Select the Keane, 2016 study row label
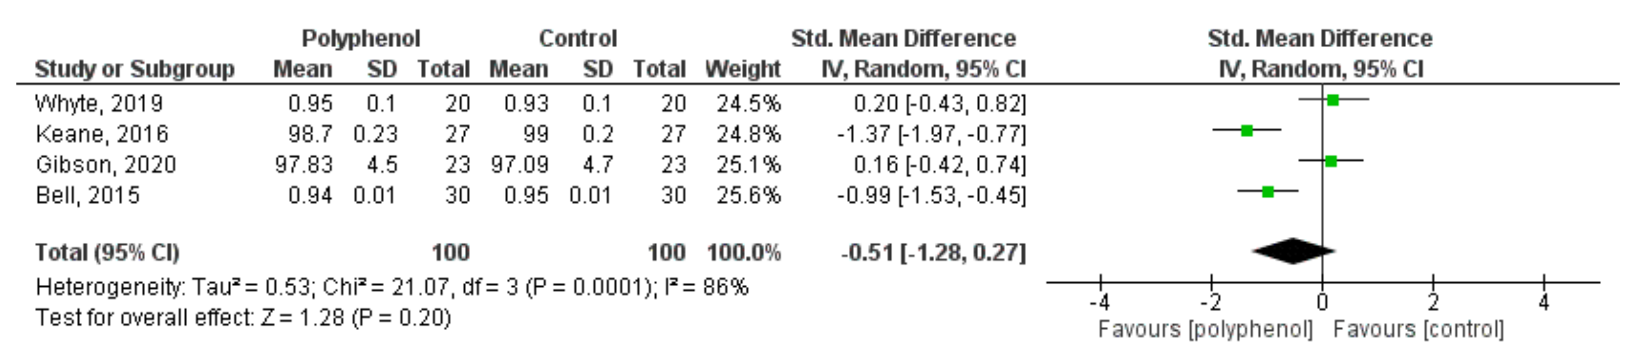This screenshot has width=1637, height=361. point(102,134)
